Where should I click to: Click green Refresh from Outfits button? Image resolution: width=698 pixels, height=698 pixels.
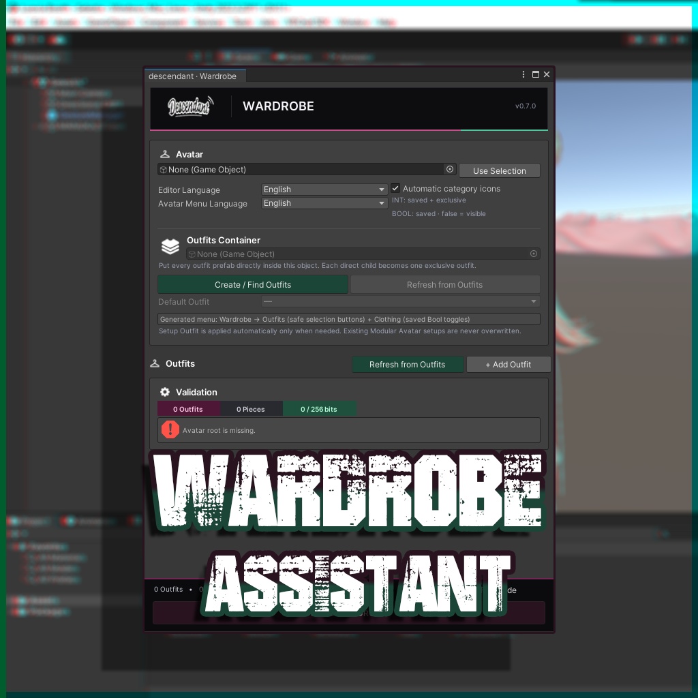[408, 364]
